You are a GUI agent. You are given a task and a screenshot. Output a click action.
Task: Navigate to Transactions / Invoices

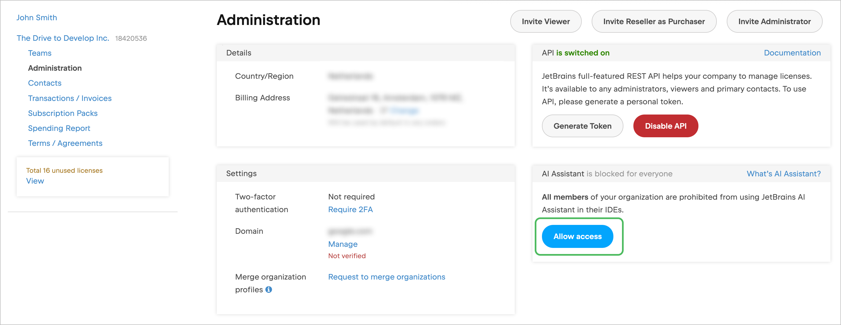[69, 98]
